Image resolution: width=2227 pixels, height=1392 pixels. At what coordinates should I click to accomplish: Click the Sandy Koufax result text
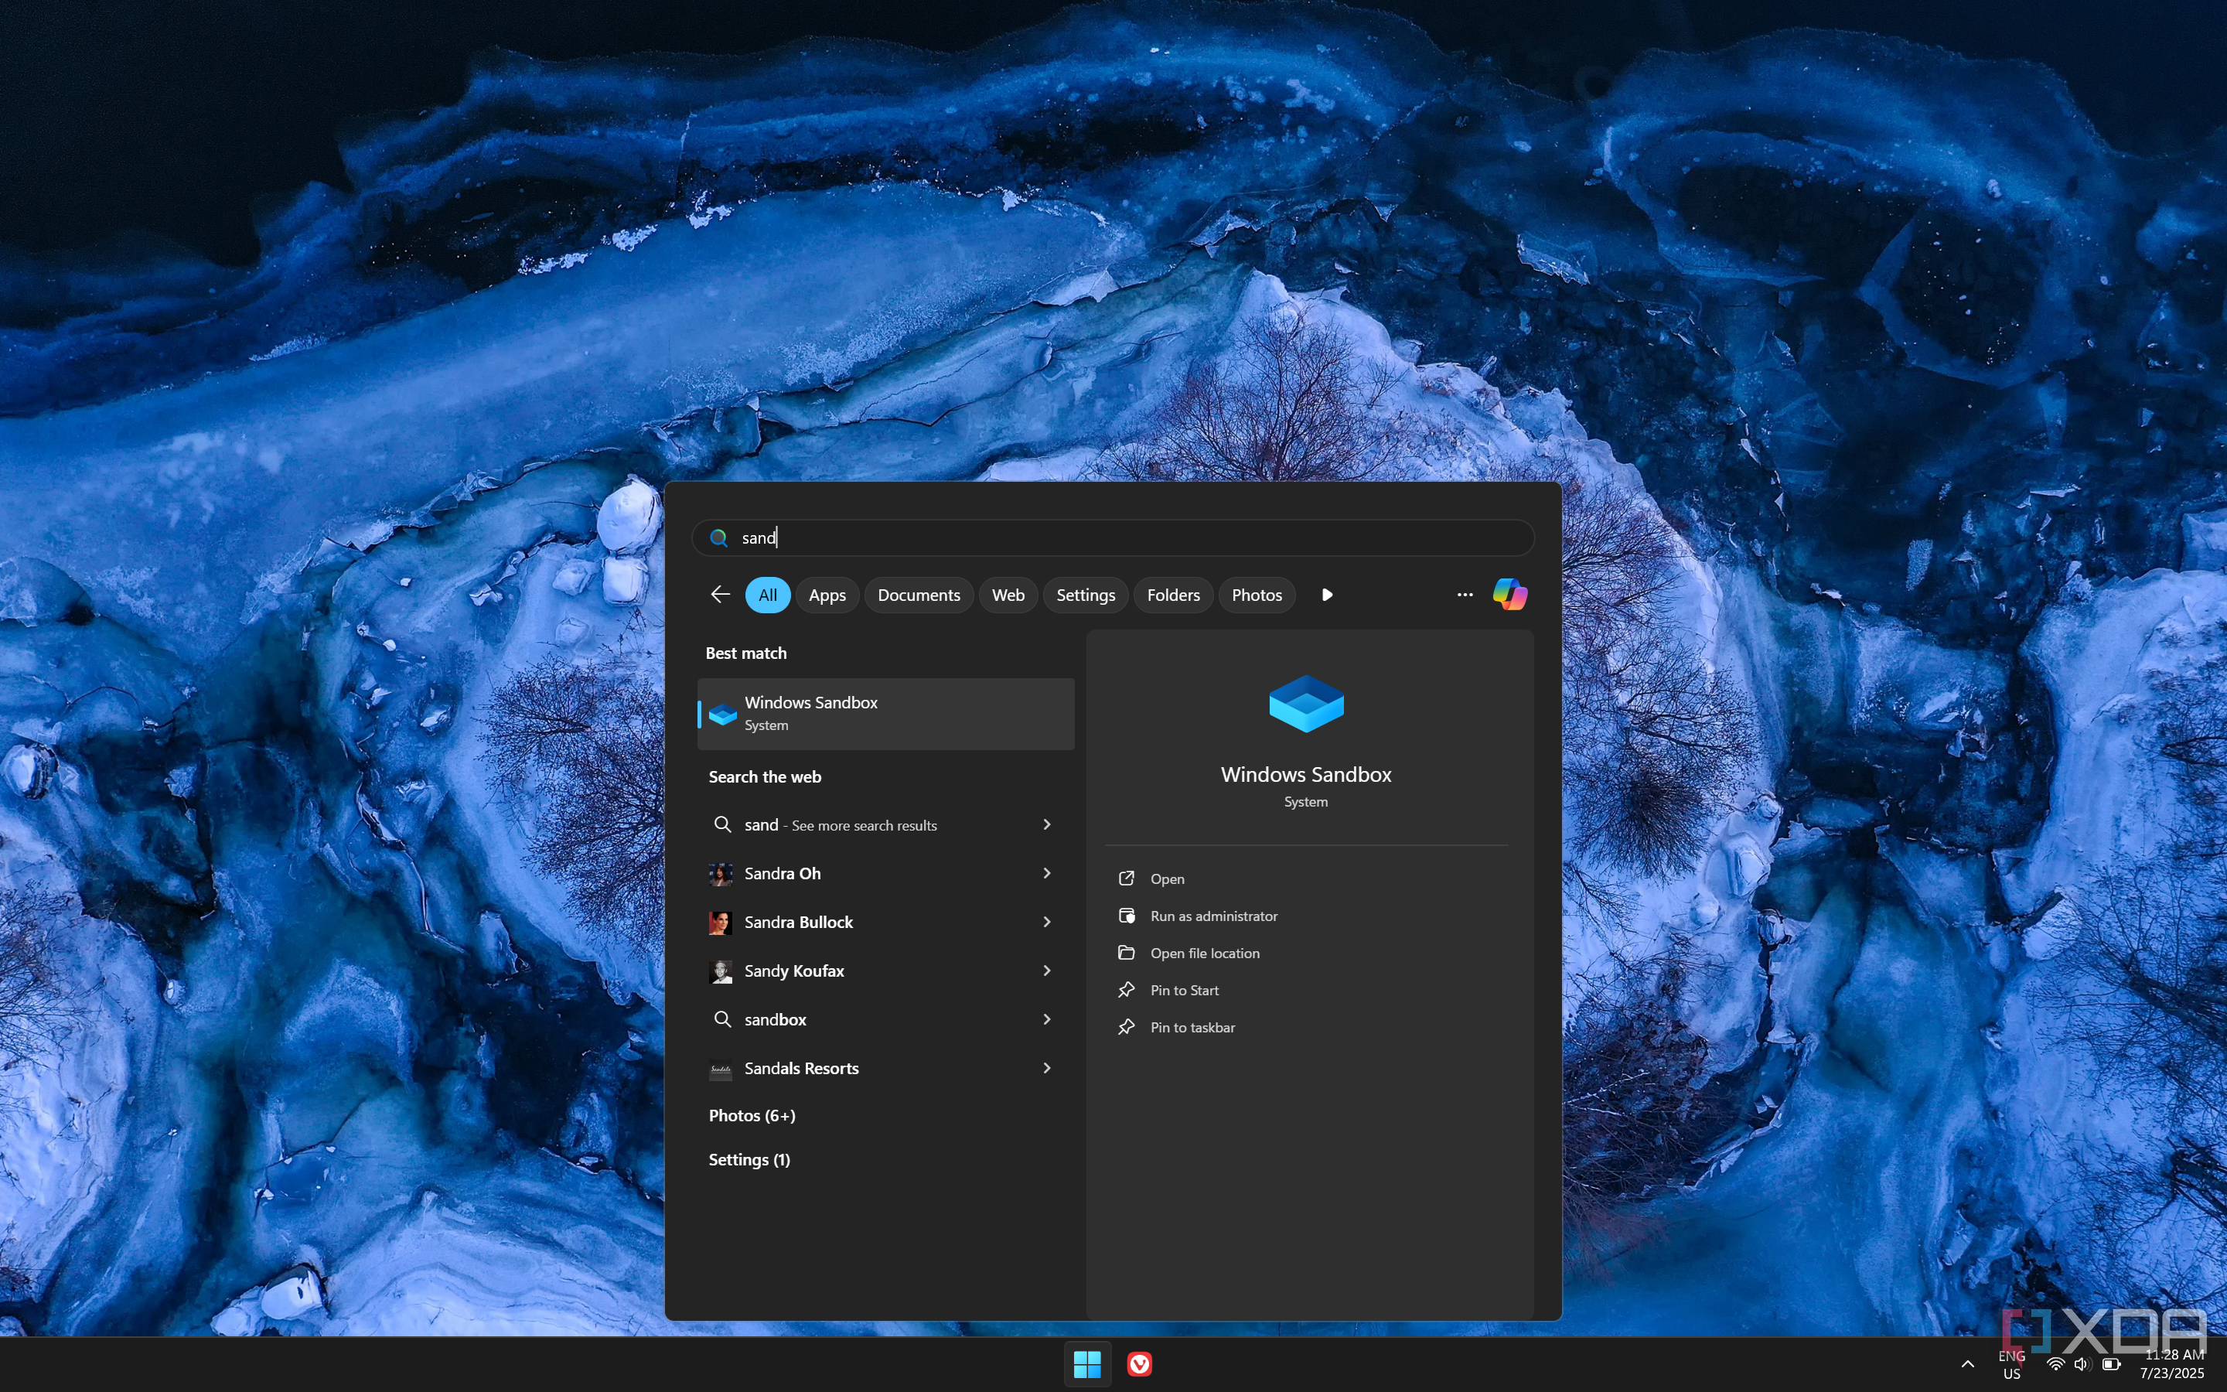[x=793, y=971]
